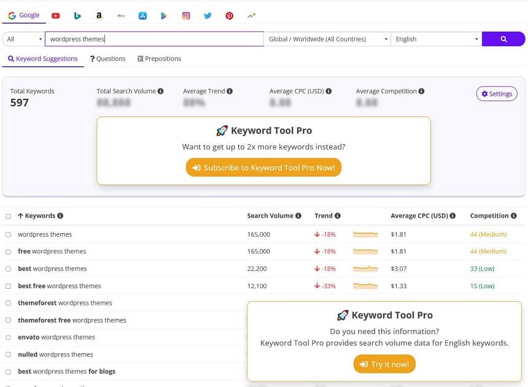Screen dimensions: 528x387
Task: Click the info icon next to Average Competition
Action: (421, 91)
